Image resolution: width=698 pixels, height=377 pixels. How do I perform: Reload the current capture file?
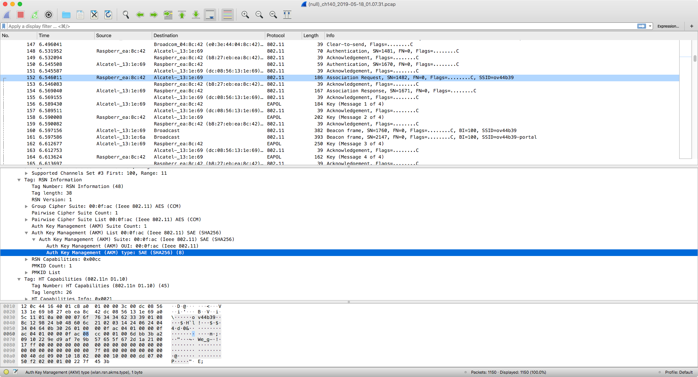[108, 15]
